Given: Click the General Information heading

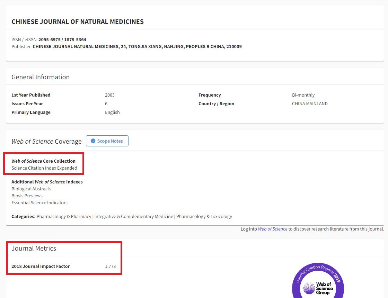Looking at the screenshot, I should point(41,77).
